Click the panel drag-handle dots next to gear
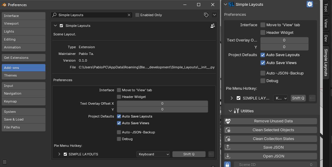The width and height of the screenshot is (332, 167). pos(316,4)
